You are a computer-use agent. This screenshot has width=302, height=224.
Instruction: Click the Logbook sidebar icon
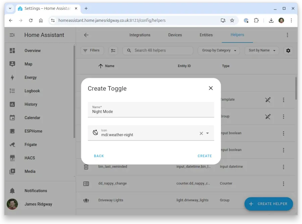click(x=12, y=91)
